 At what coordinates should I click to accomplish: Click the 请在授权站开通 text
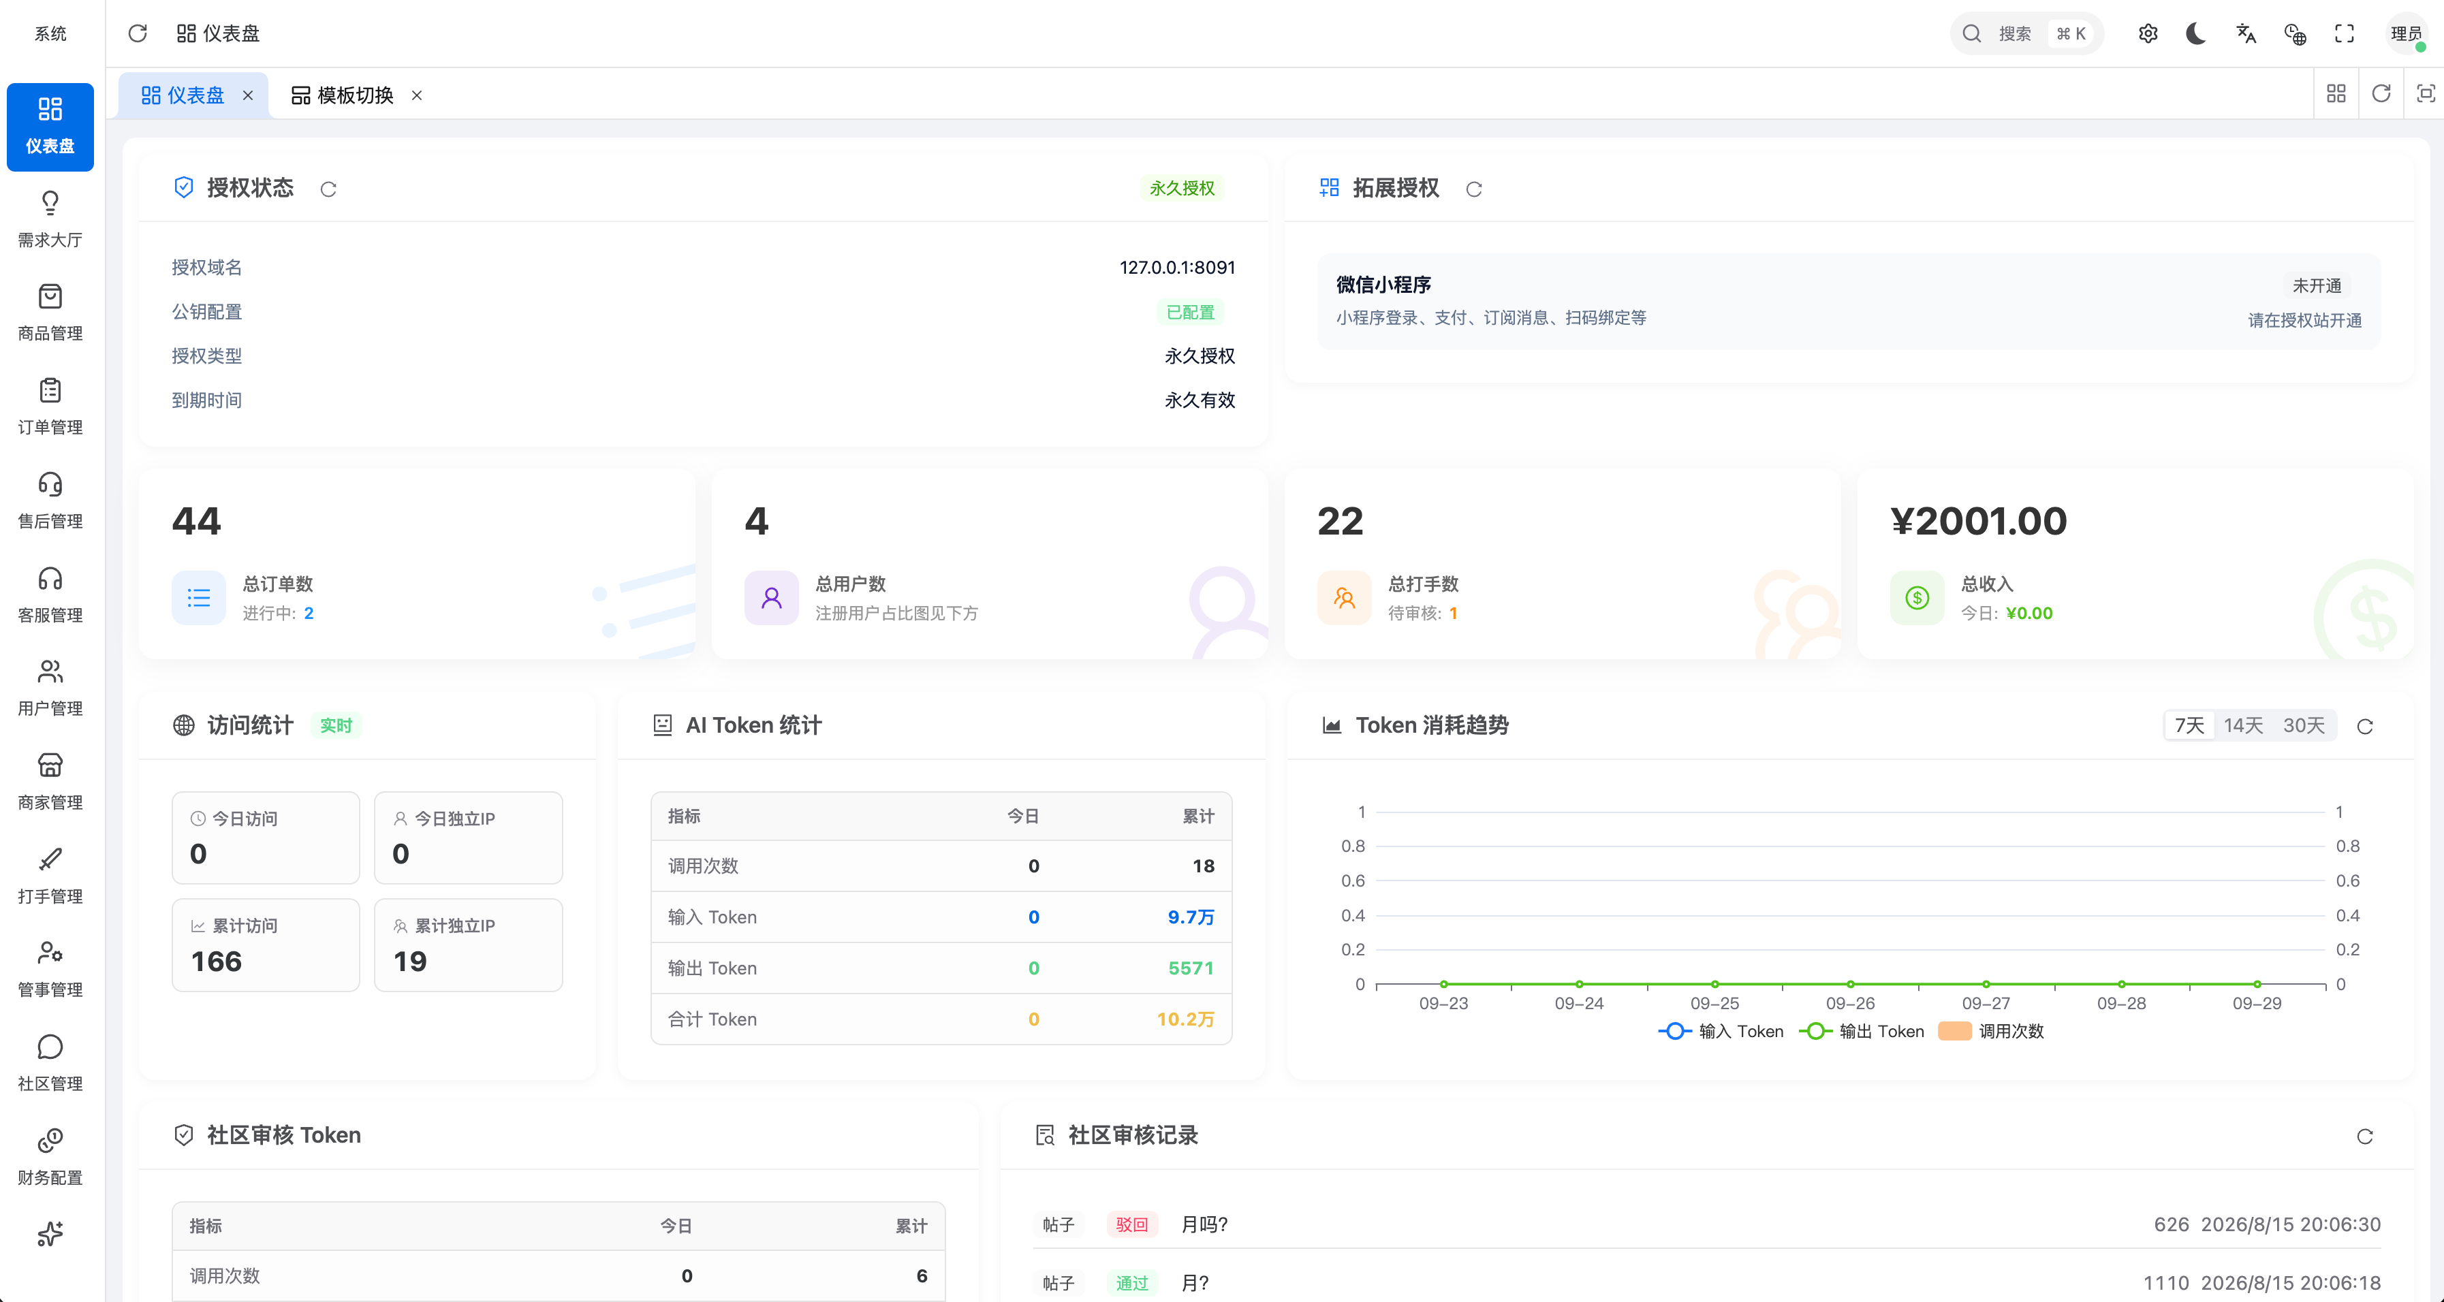click(x=2304, y=321)
